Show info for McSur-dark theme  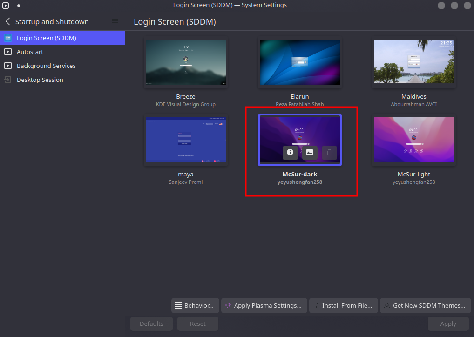290,152
